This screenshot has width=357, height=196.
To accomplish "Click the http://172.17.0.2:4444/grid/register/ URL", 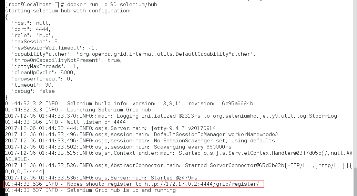I will coord(202,184).
